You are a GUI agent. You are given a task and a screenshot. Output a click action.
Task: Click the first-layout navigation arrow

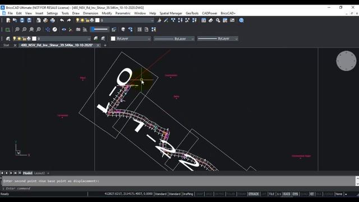click(x=2, y=173)
